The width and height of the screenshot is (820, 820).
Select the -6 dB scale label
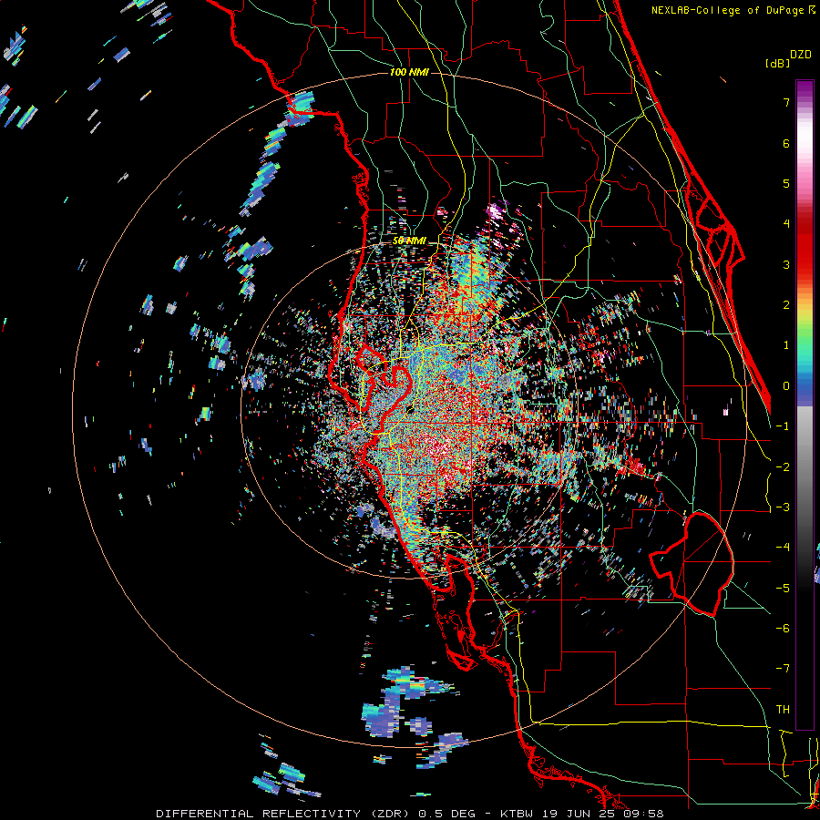[x=783, y=629]
